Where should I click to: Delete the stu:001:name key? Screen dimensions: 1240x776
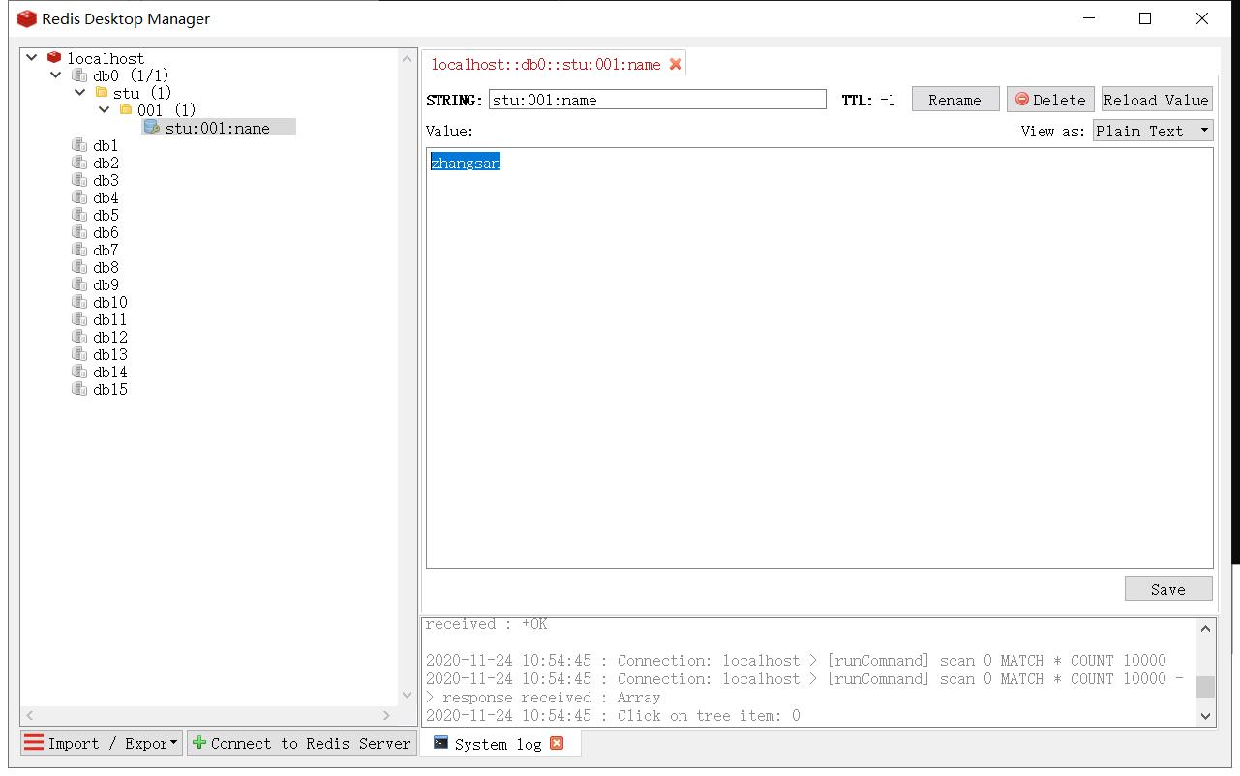[x=1050, y=100]
